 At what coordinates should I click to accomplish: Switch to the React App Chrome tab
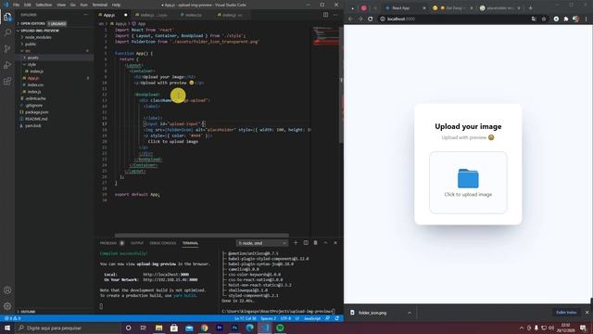tap(404, 8)
